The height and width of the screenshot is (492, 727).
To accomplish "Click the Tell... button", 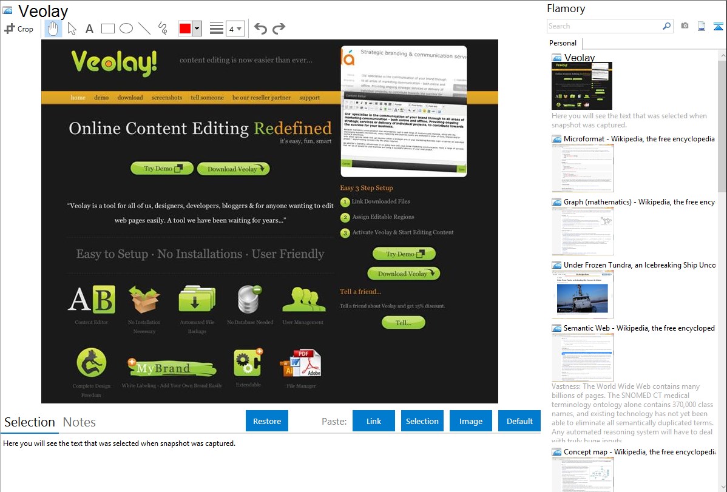I will coord(403,323).
